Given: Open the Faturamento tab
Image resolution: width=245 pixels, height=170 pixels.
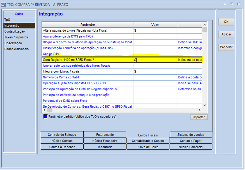Looking at the screenshot, I should [105, 135].
